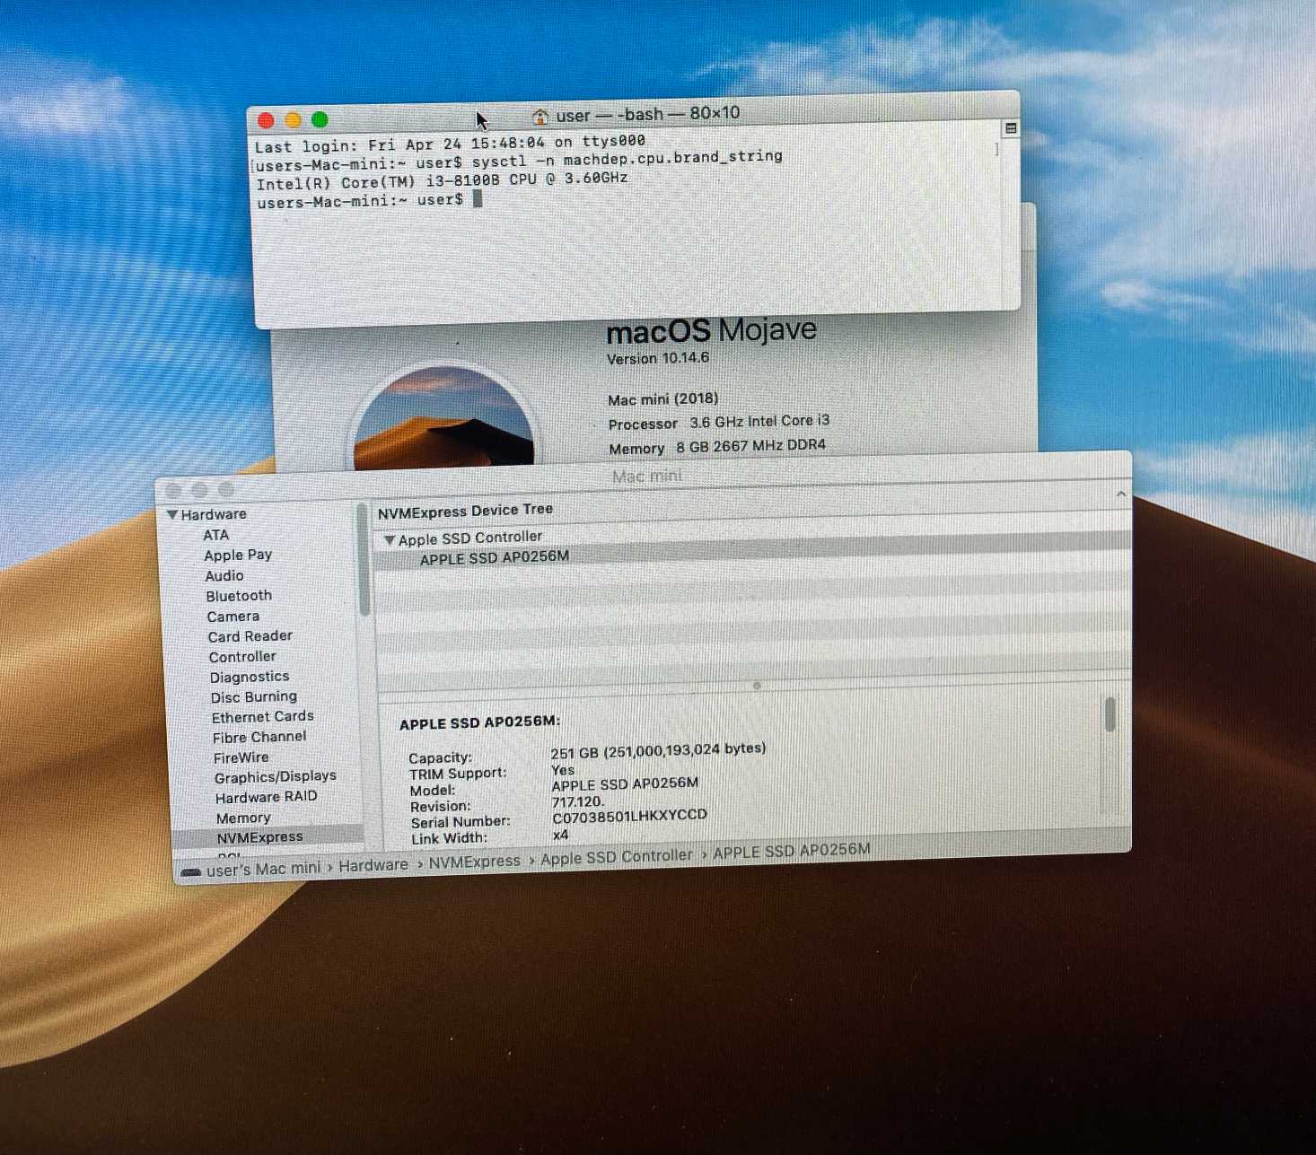1316x1155 pixels.
Task: Select ATA in the Hardware sidebar
Action: (x=216, y=535)
